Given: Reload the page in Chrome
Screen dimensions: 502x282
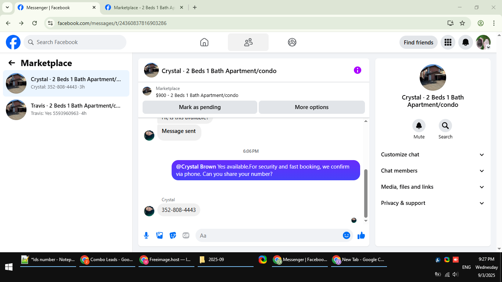Looking at the screenshot, I should tap(35, 23).
